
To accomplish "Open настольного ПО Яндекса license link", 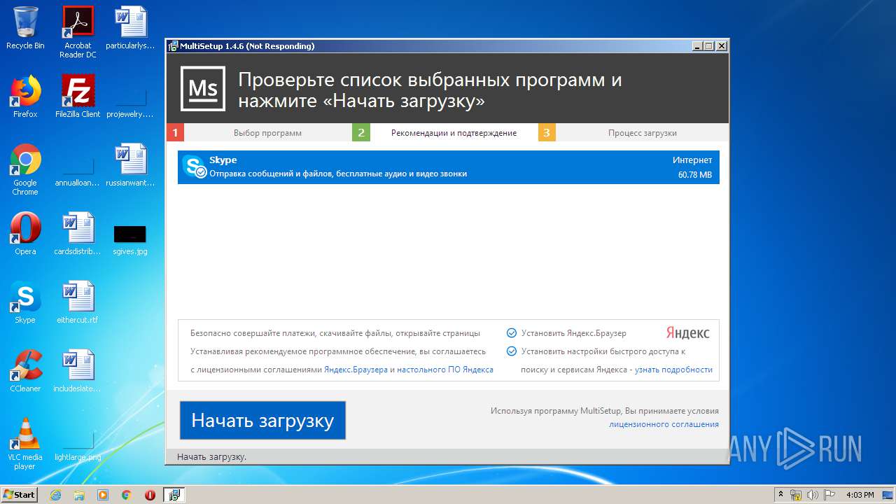I will click(445, 370).
